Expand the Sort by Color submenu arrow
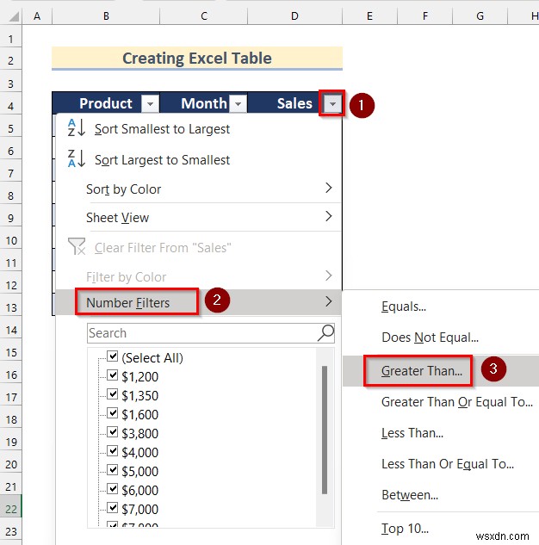 click(x=328, y=188)
